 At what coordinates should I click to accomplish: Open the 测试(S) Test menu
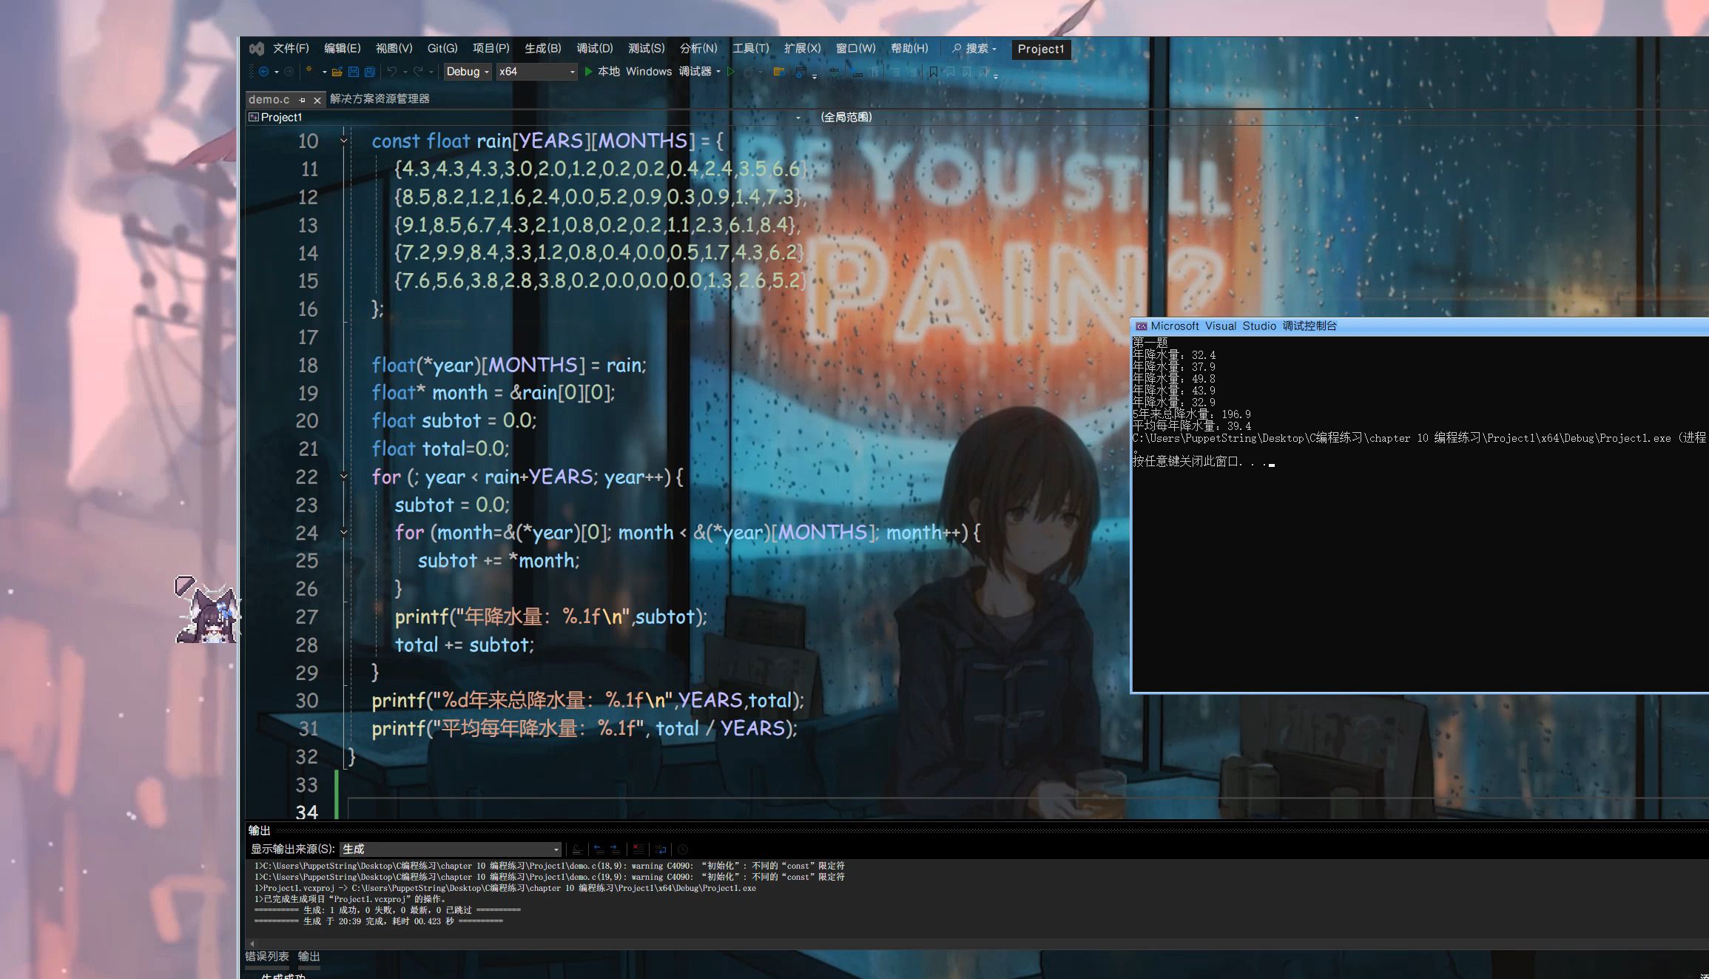[x=646, y=48]
